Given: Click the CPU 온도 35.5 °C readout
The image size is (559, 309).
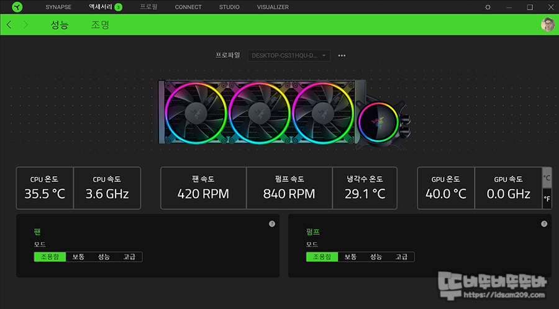Looking at the screenshot, I should point(45,188).
